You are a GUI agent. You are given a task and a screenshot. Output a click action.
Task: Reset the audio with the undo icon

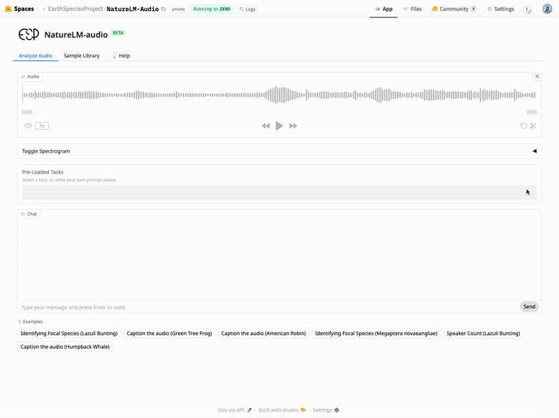(x=522, y=126)
